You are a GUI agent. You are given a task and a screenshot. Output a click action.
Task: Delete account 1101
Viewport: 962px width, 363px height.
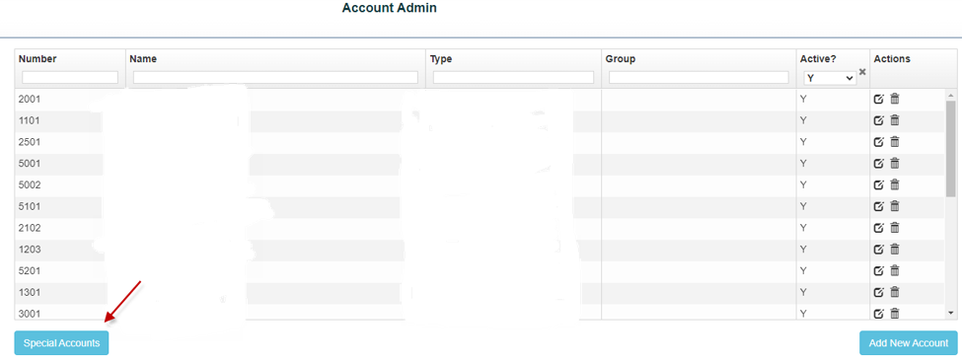pyautogui.click(x=895, y=120)
